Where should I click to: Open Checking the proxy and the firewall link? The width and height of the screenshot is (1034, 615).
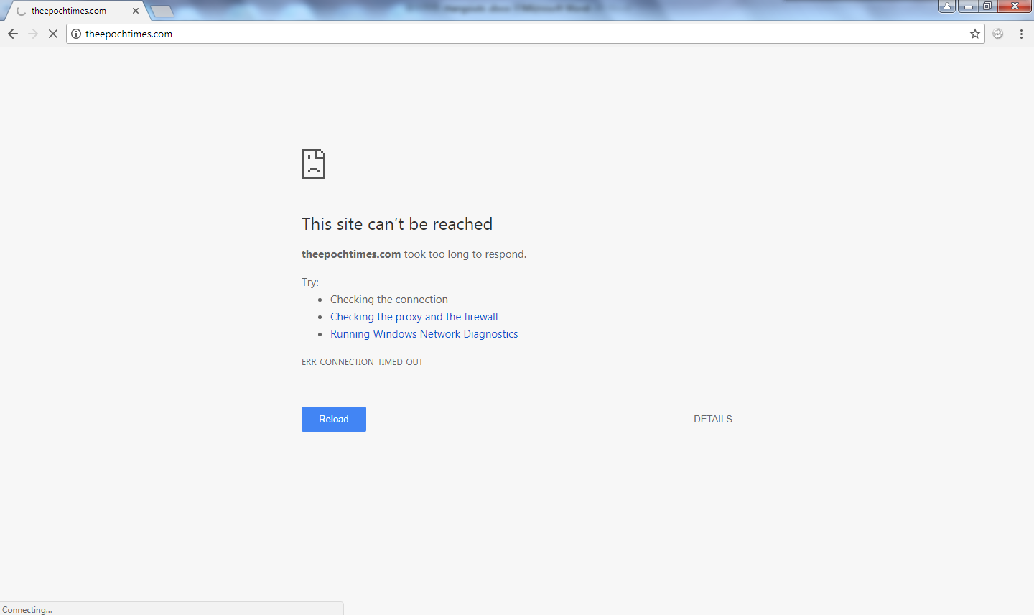[414, 317]
